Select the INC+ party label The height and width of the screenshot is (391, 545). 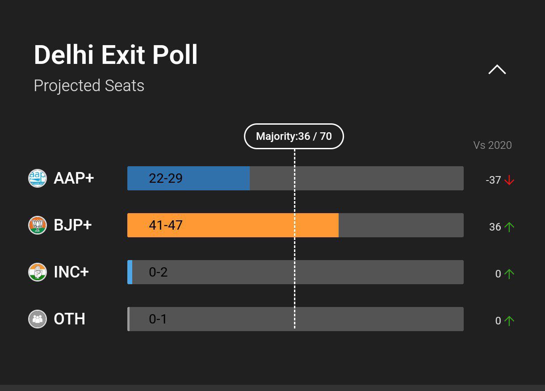point(71,272)
